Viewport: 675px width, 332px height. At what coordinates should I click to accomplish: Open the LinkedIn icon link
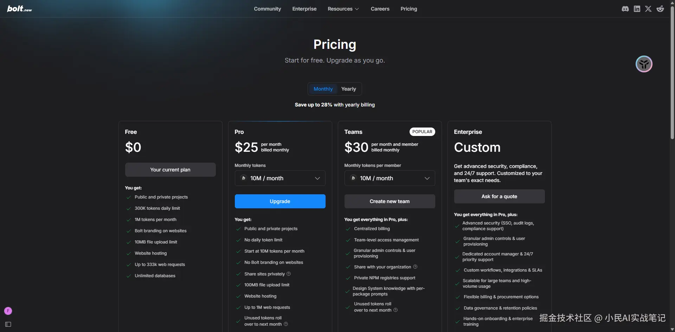point(637,9)
